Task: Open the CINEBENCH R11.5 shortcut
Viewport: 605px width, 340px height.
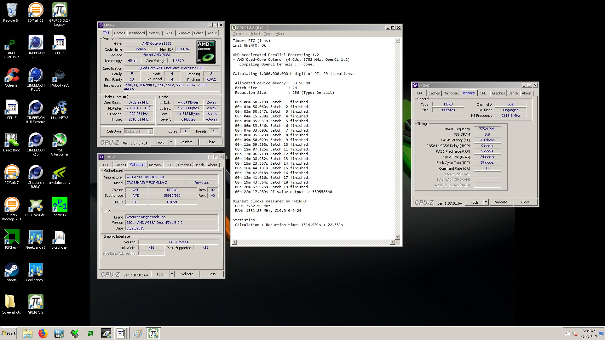Action: pos(36,79)
